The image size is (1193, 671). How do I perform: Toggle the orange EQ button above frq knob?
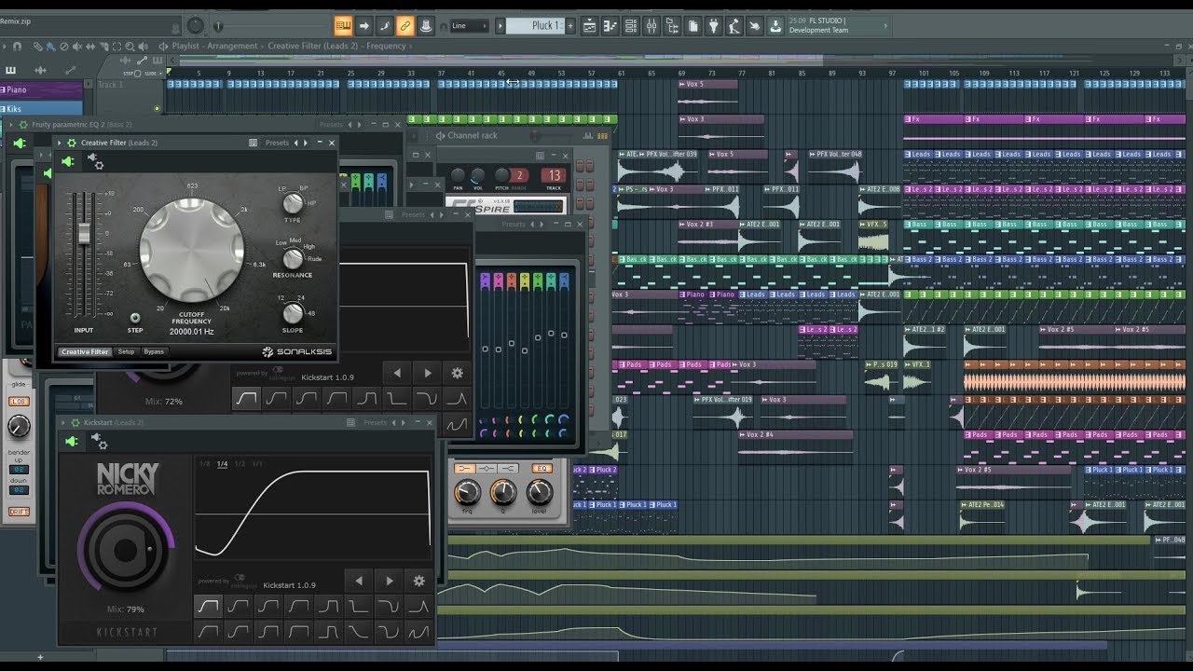click(x=541, y=468)
